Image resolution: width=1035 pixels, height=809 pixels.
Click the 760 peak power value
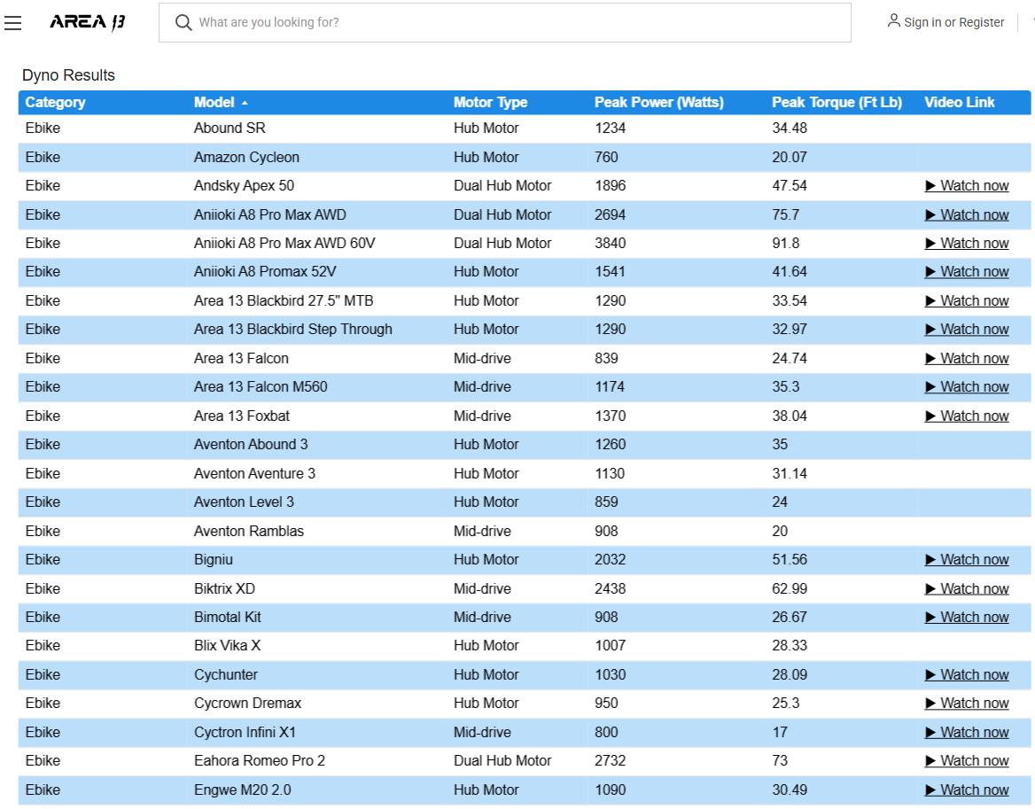(x=606, y=157)
